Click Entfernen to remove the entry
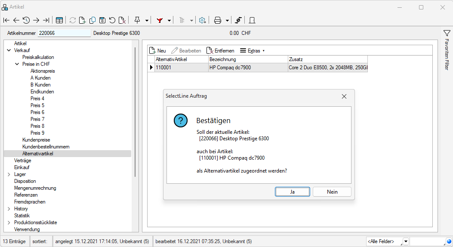Image resolution: width=453 pixels, height=247 pixels. (x=220, y=50)
